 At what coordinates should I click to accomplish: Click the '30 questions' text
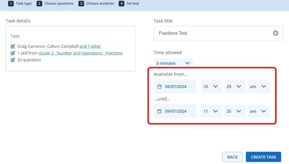coord(29,60)
